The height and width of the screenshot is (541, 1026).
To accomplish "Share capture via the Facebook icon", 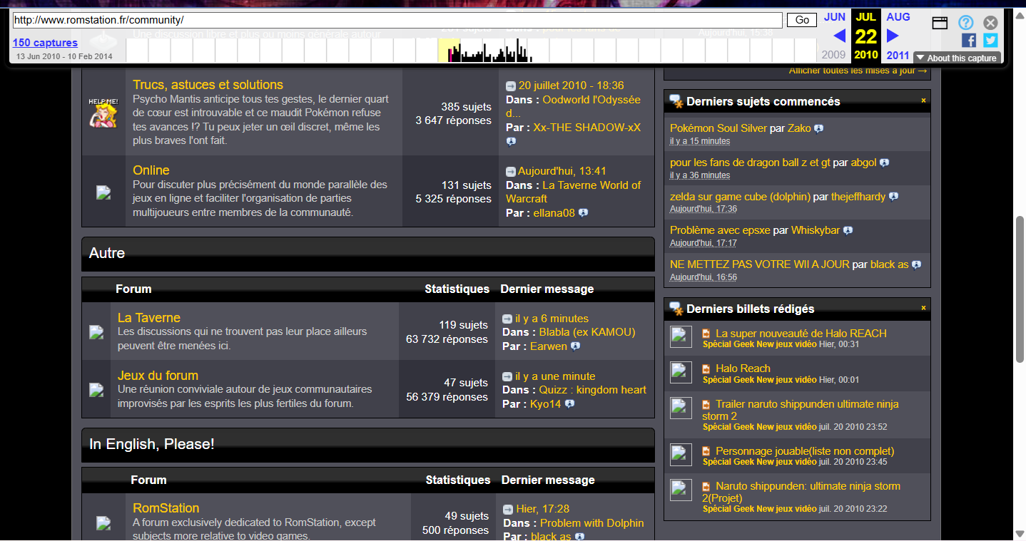I will click(x=968, y=41).
